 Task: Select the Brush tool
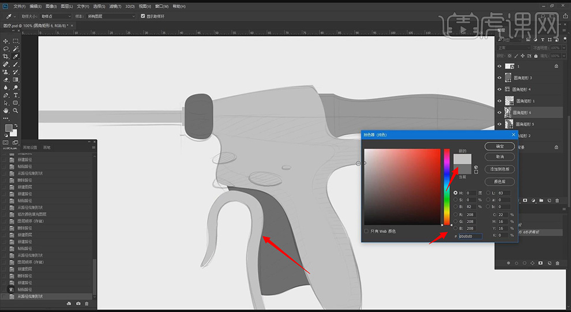[16, 64]
